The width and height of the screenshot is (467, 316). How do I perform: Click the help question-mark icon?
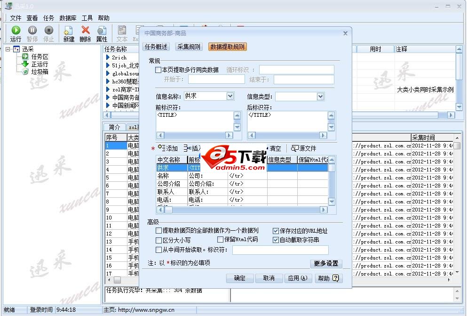336,278
